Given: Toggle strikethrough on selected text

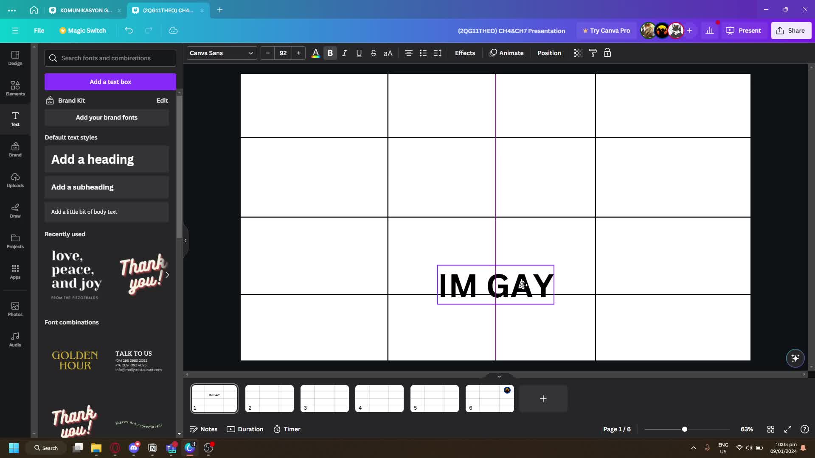Looking at the screenshot, I should 373,53.
